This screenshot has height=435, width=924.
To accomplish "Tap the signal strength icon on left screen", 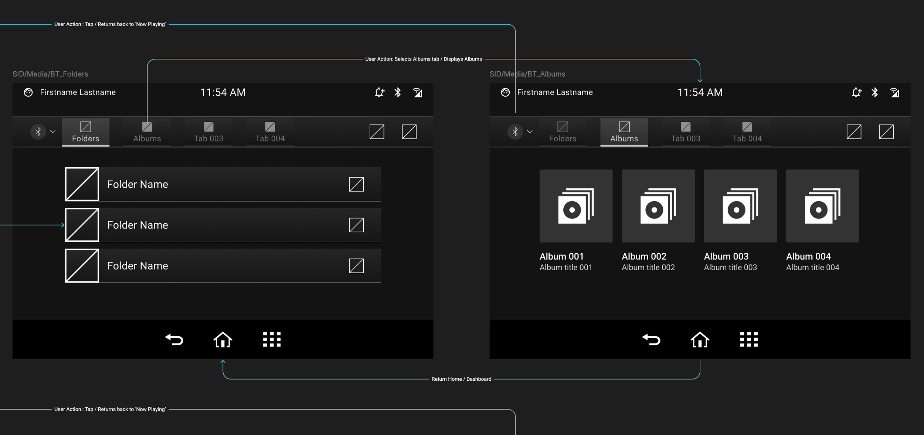I will [x=417, y=92].
